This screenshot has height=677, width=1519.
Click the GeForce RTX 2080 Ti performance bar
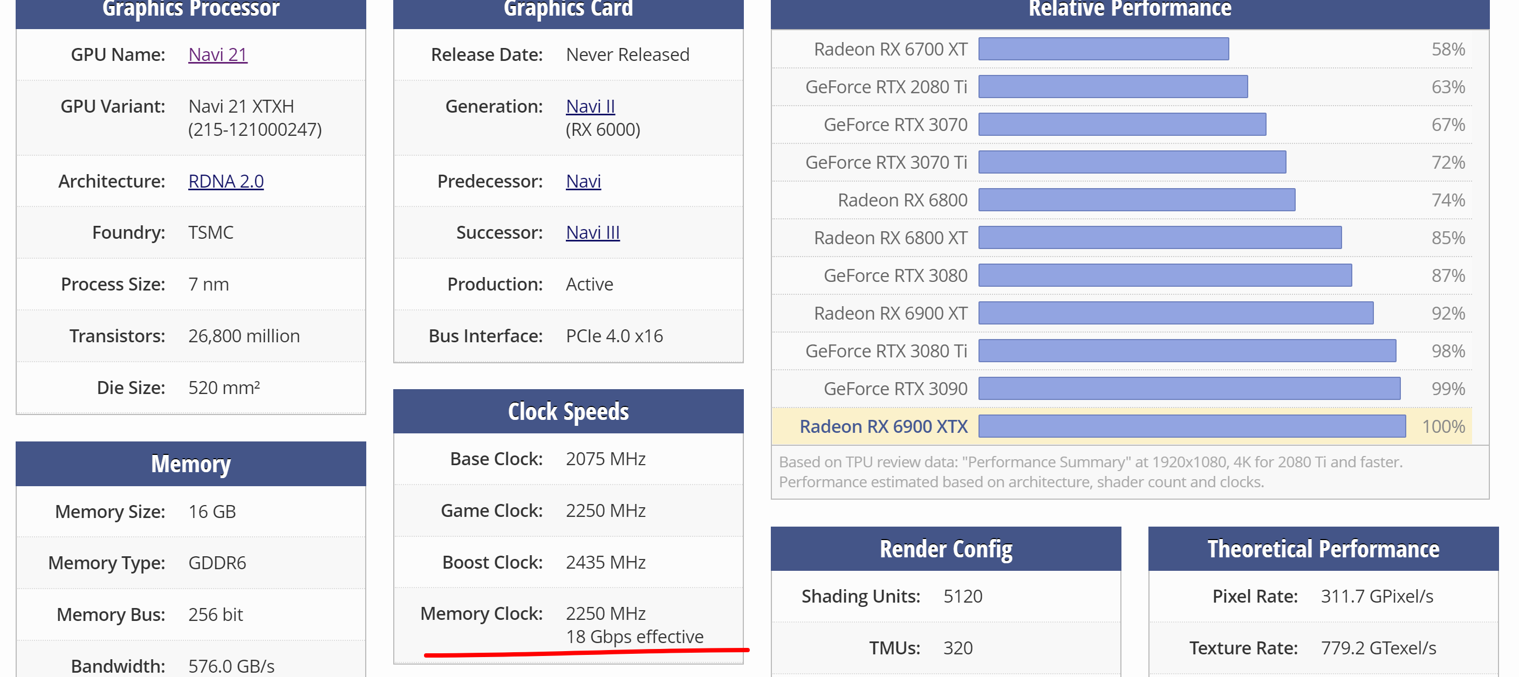[1112, 87]
